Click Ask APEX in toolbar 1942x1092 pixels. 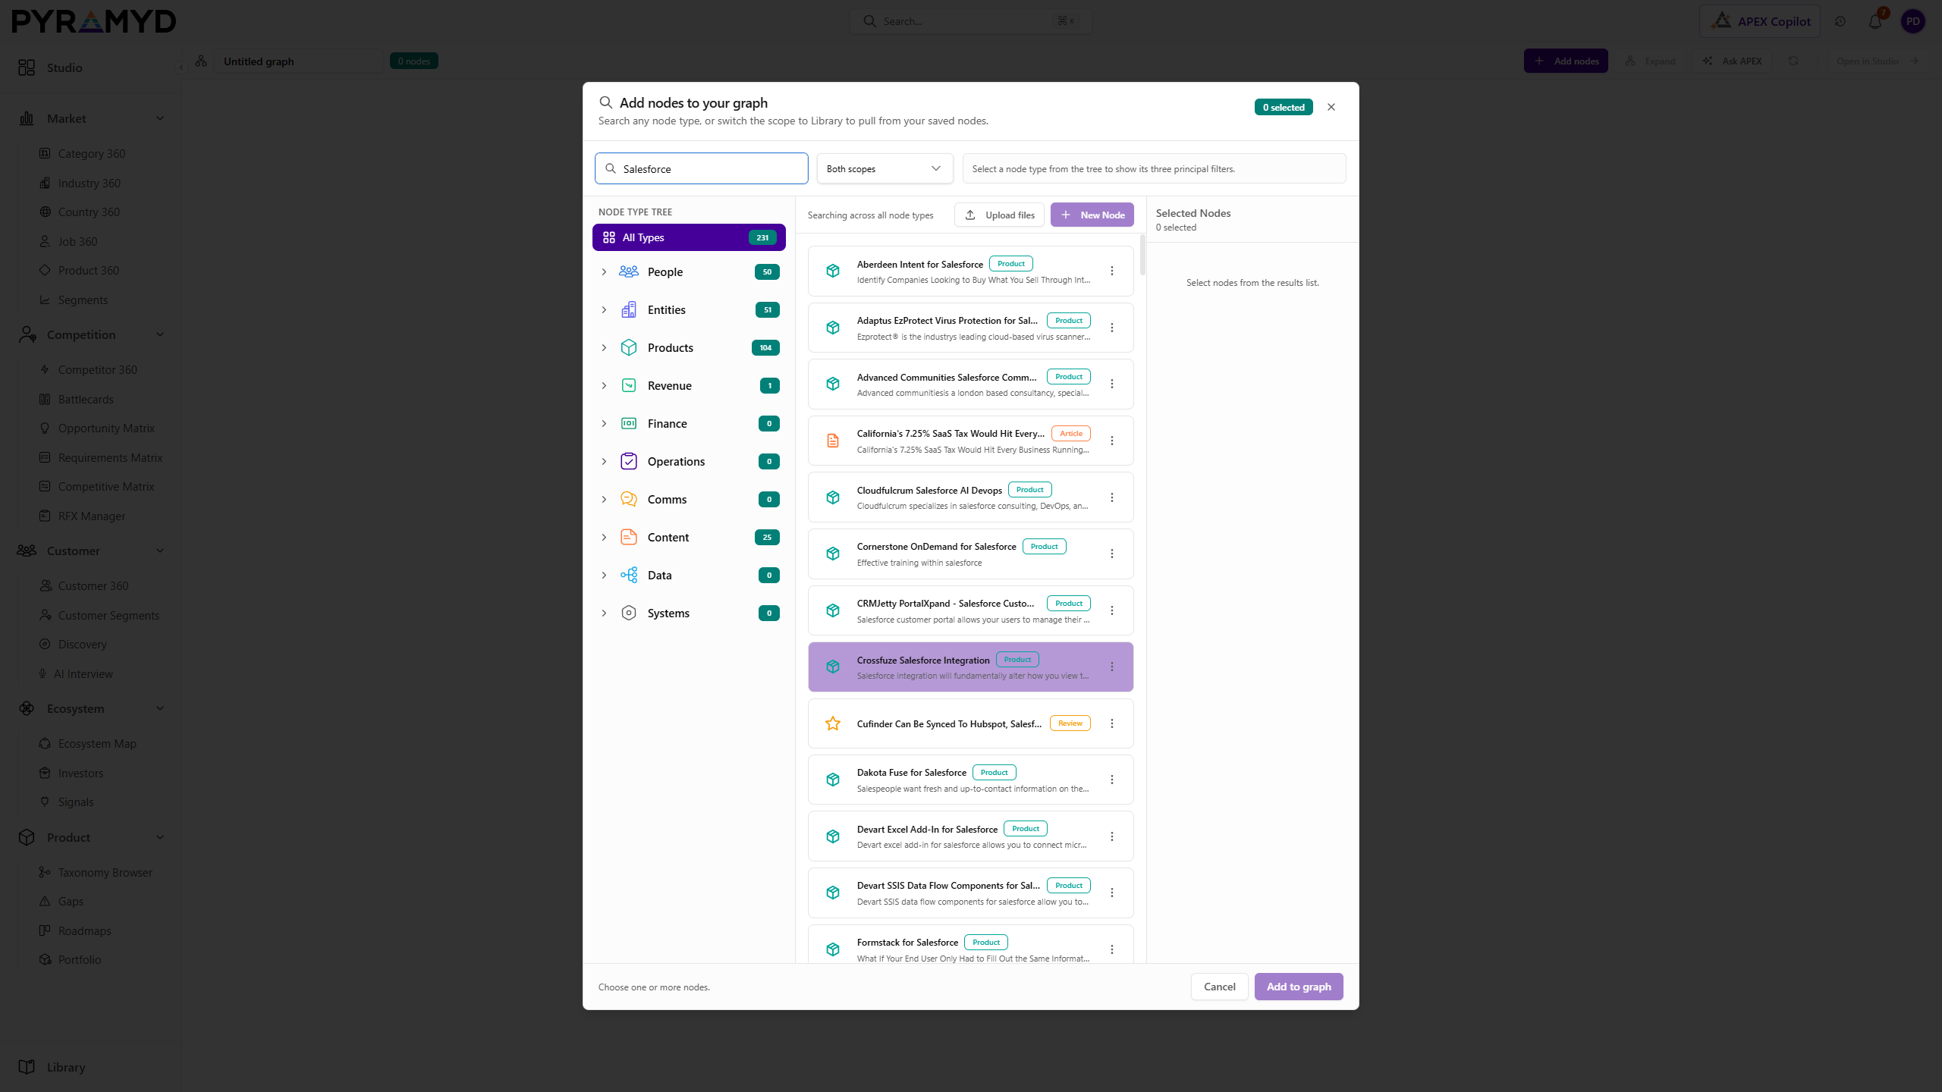pos(1732,61)
